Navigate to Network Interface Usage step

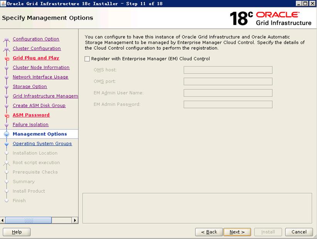(40, 77)
